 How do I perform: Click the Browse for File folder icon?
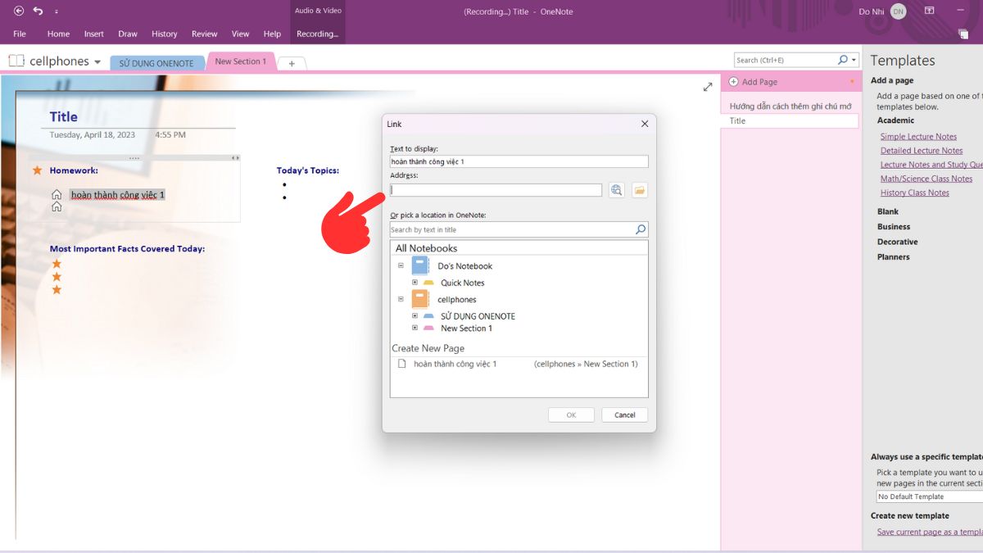(x=640, y=190)
